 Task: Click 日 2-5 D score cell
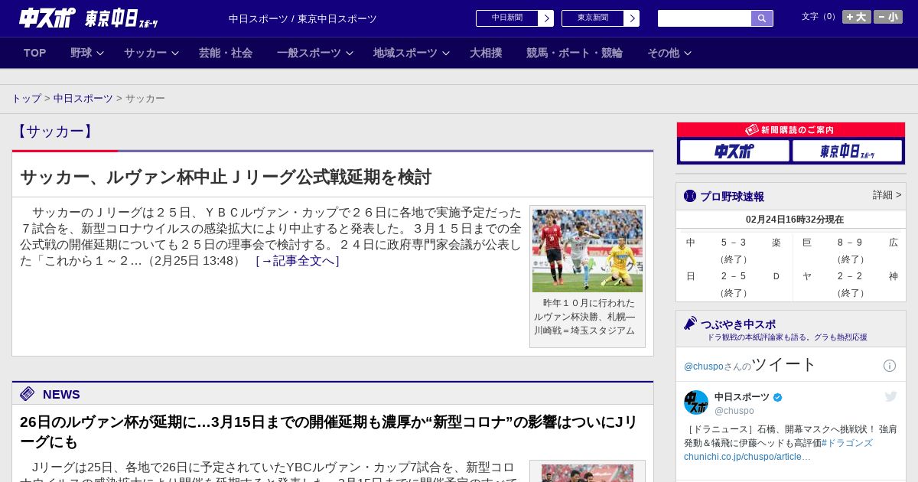(734, 284)
